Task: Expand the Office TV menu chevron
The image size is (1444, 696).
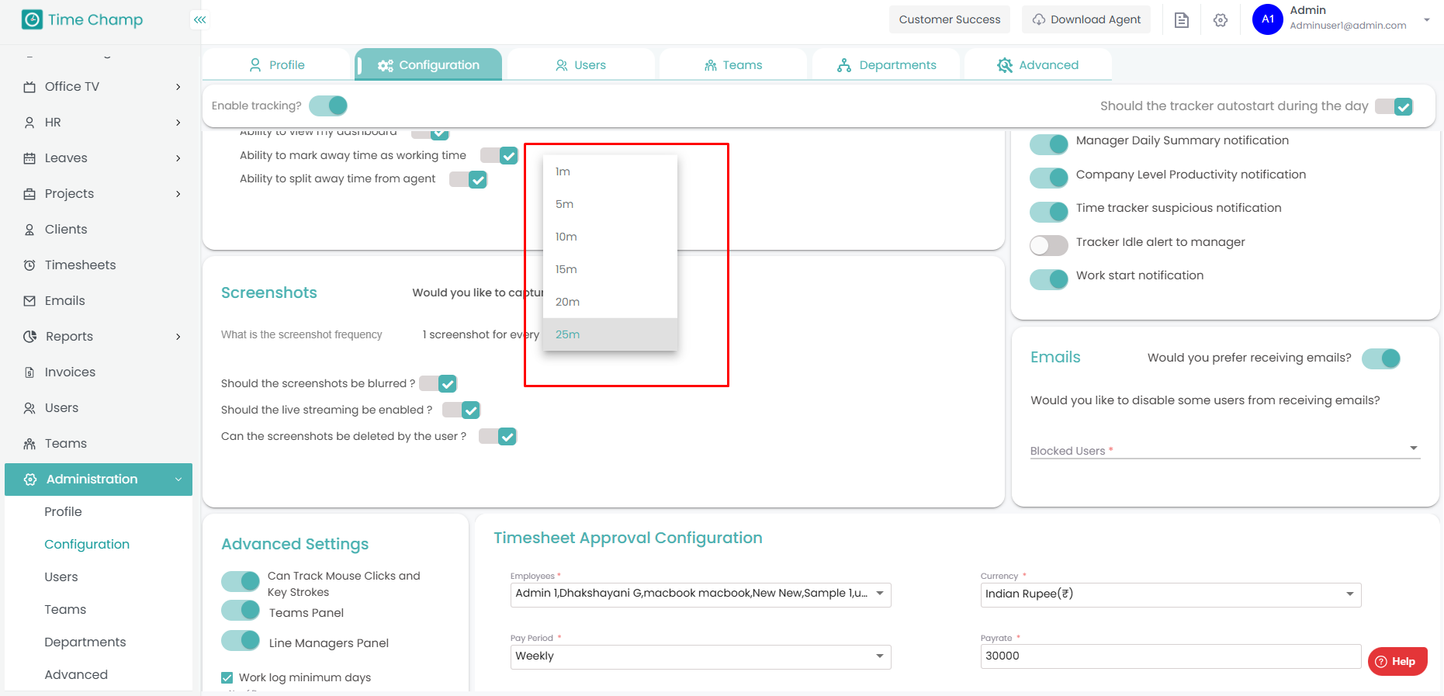Action: [178, 87]
